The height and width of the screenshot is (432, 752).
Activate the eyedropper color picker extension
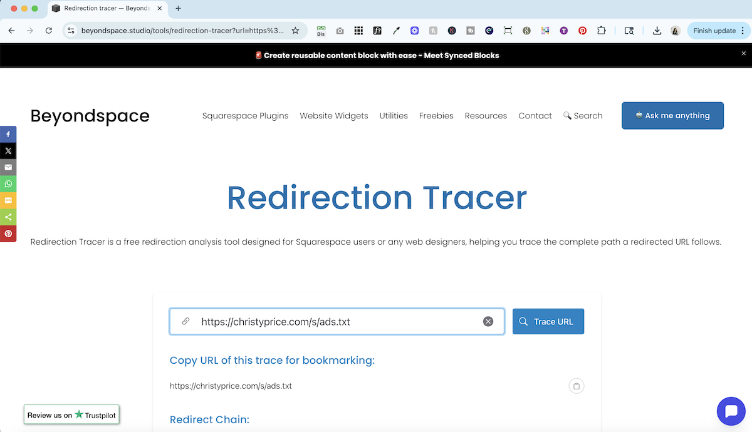[396, 30]
